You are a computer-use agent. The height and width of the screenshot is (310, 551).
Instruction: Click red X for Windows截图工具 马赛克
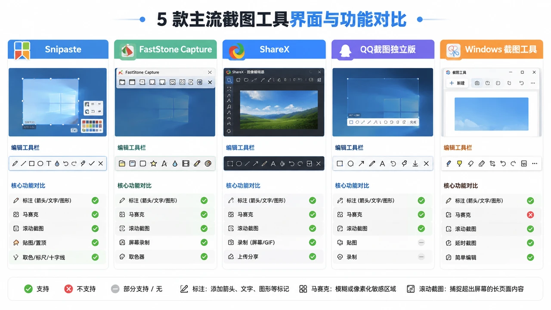pos(530,215)
